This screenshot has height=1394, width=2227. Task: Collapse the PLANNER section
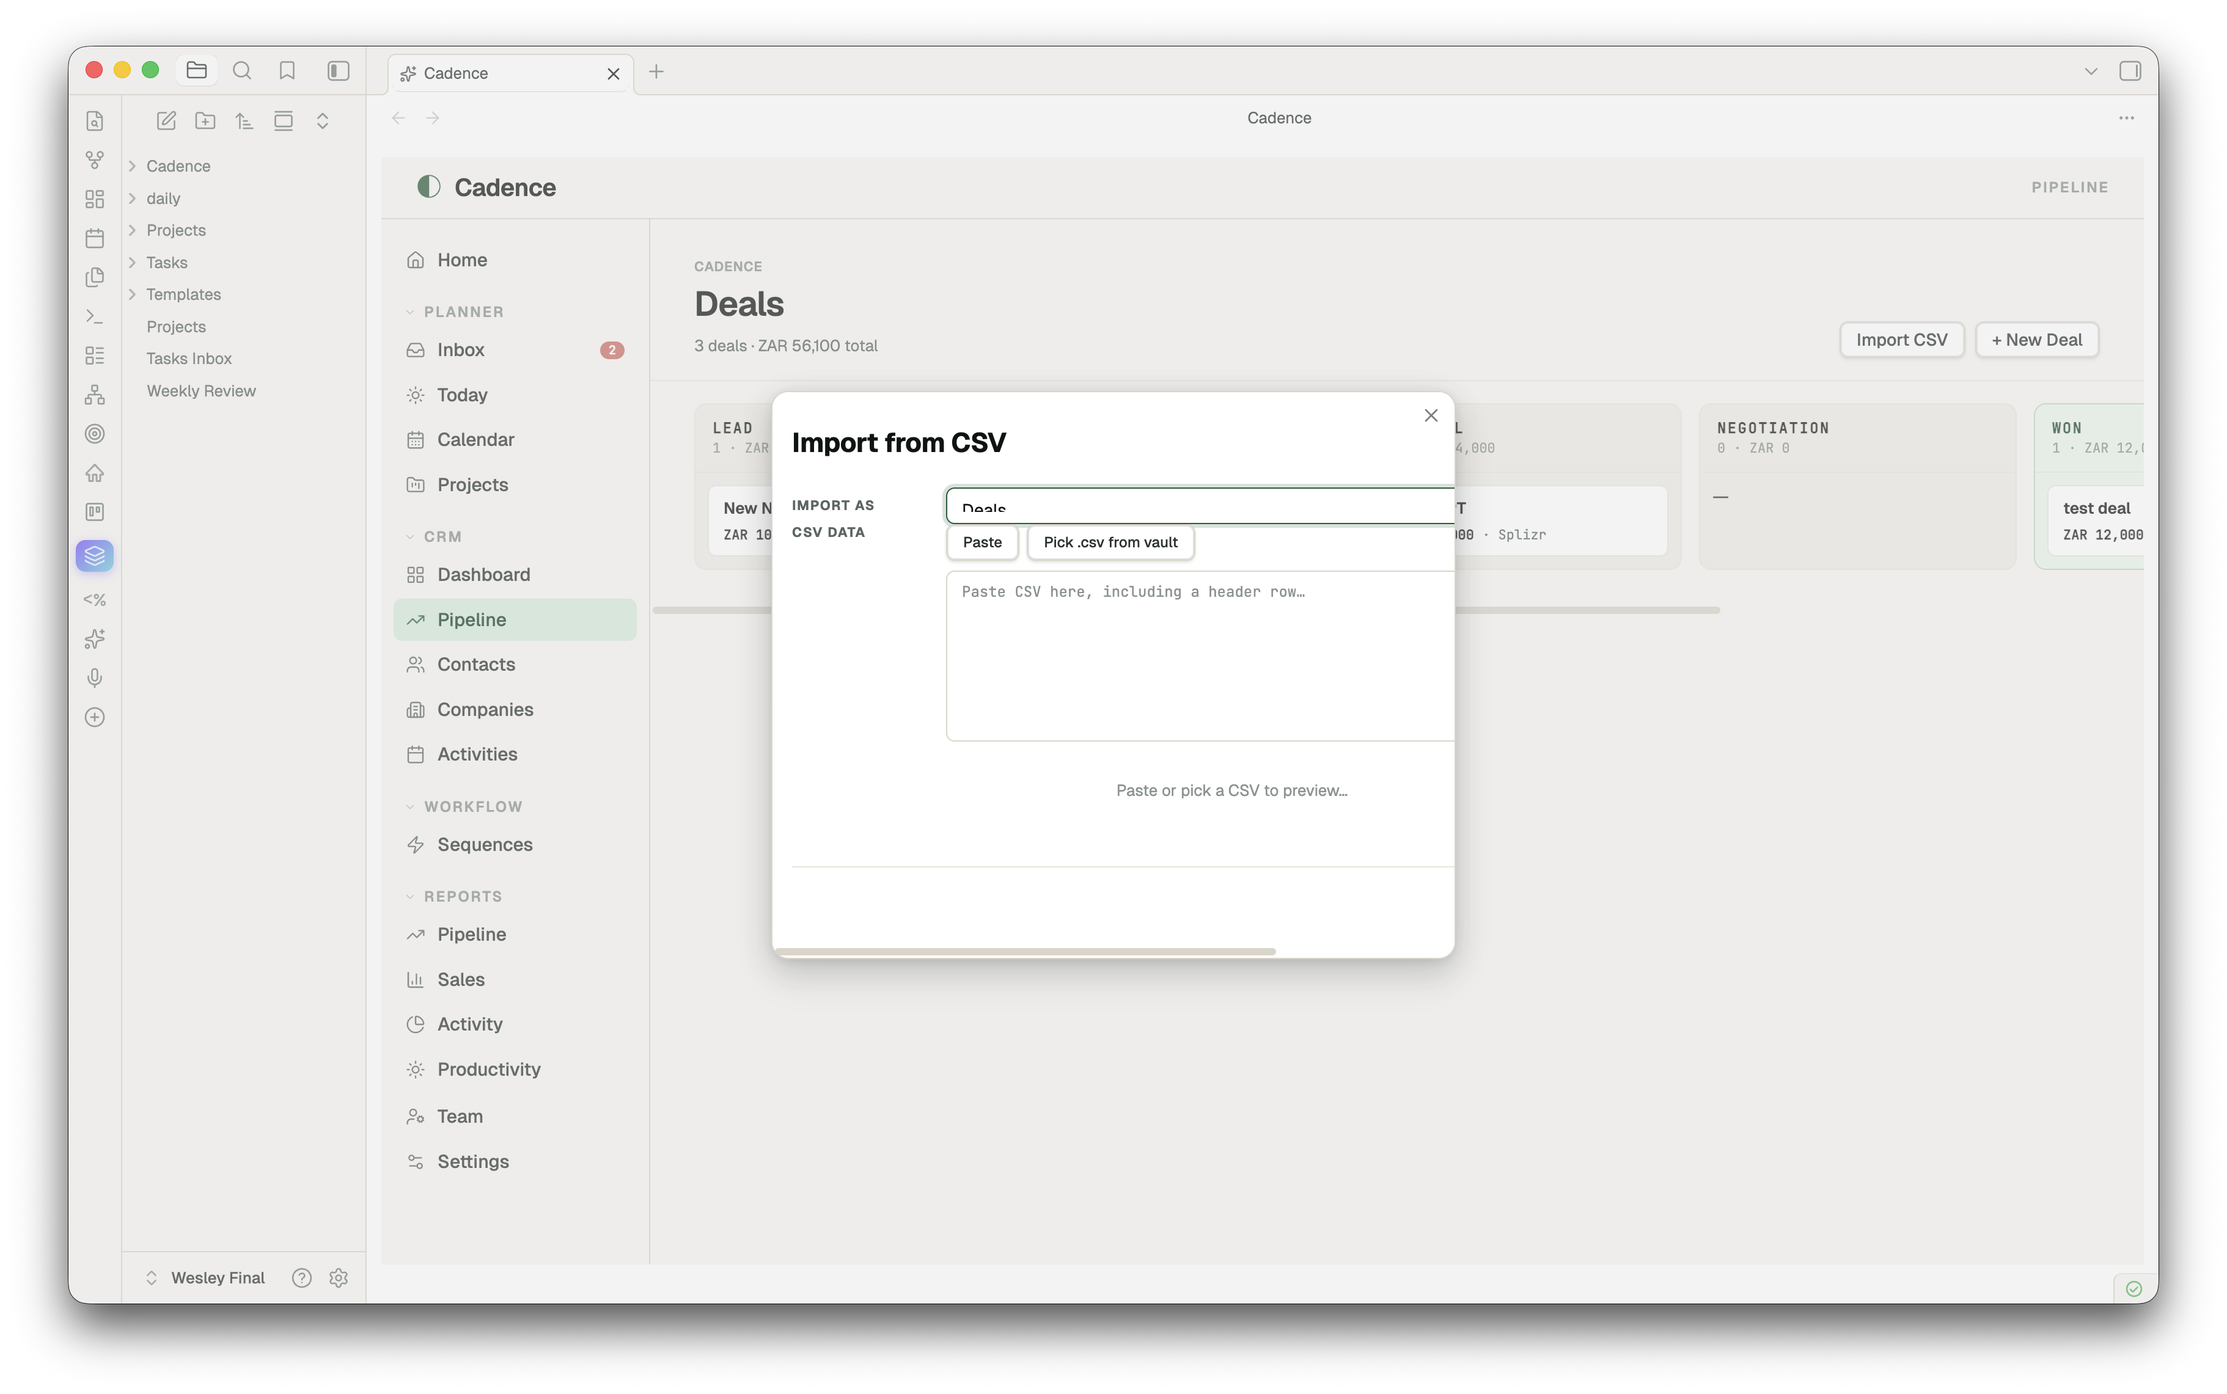coord(455,312)
